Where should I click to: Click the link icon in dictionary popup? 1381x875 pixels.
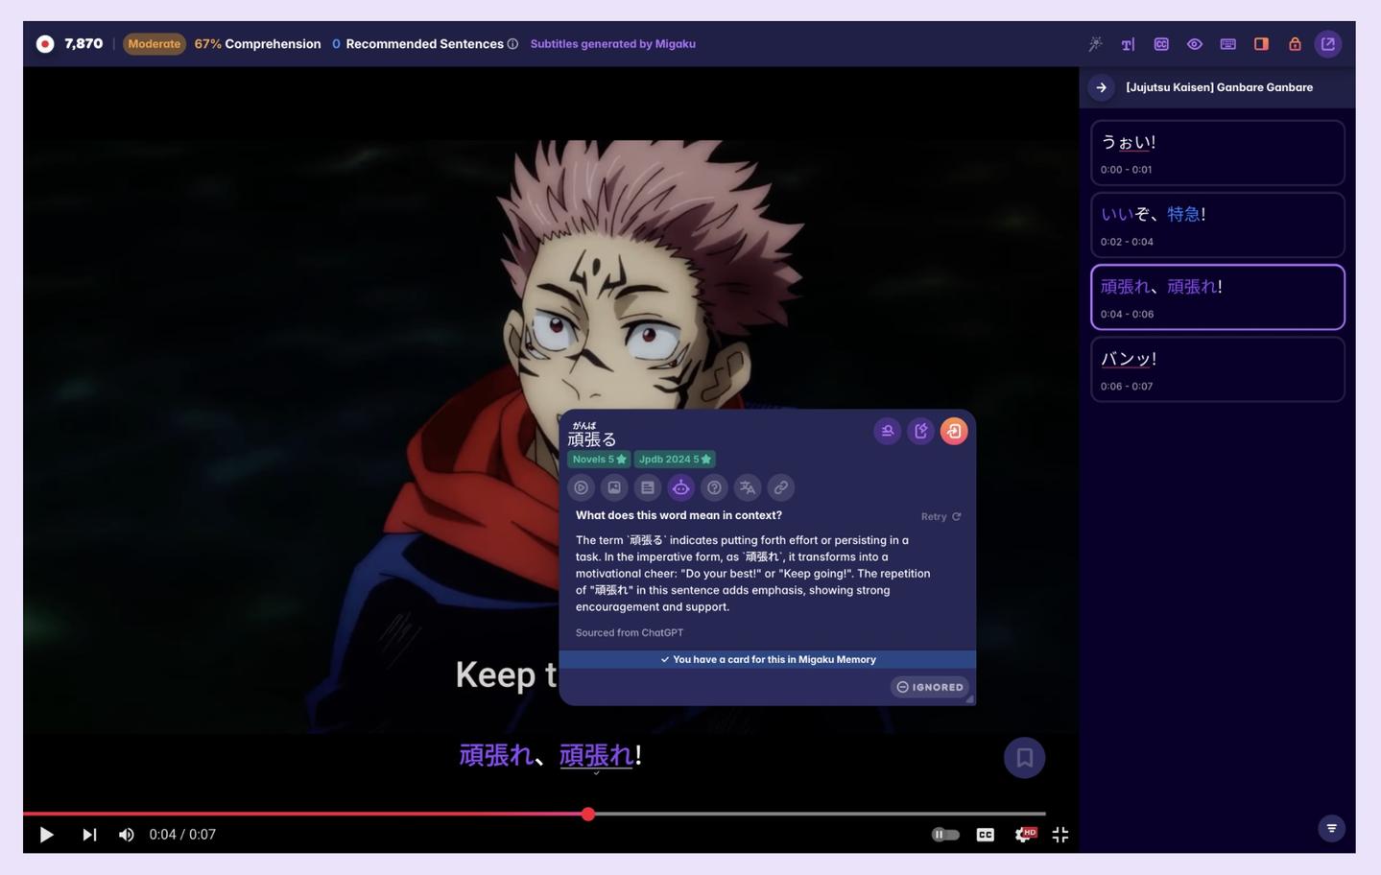pos(781,487)
